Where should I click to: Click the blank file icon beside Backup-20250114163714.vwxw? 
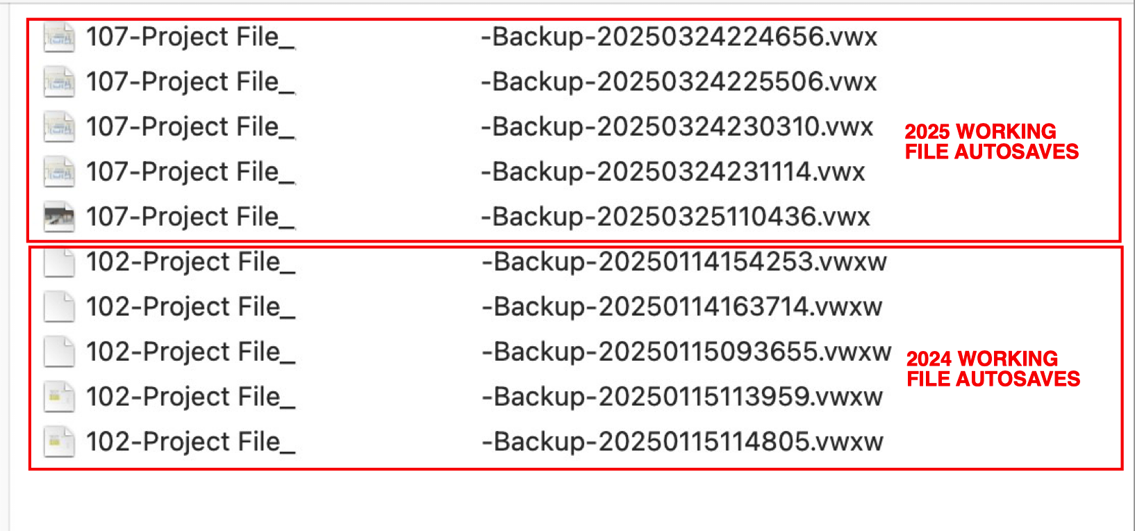point(59,307)
